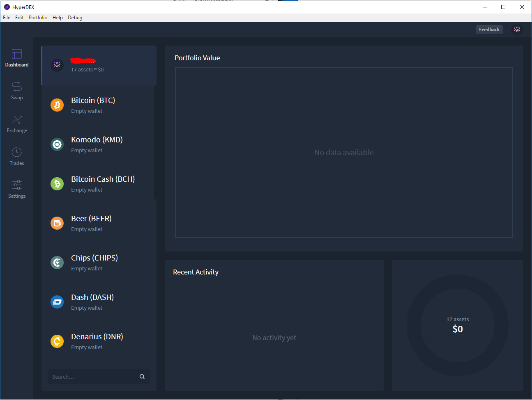Open the Debug menu
The width and height of the screenshot is (532, 400).
(x=75, y=18)
